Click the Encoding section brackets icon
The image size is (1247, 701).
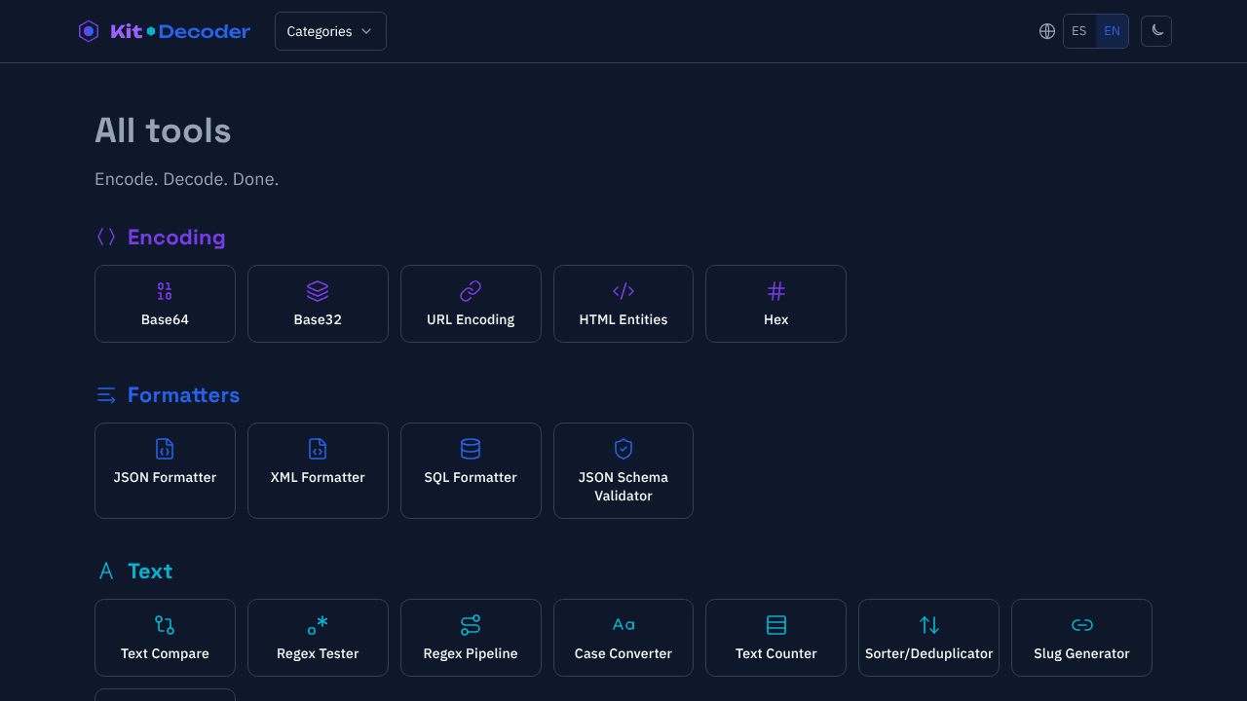106,237
